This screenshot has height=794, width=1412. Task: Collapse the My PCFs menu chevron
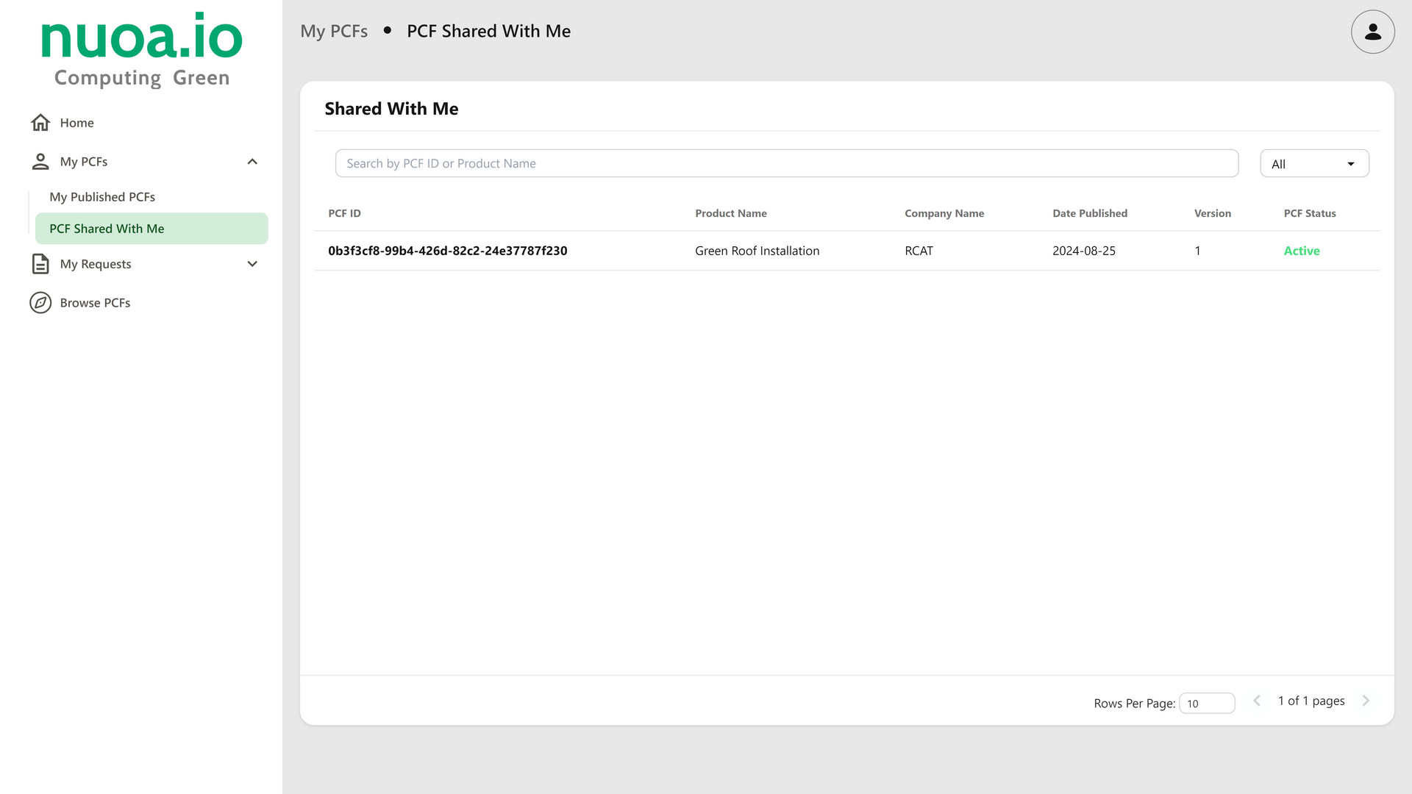coord(252,162)
